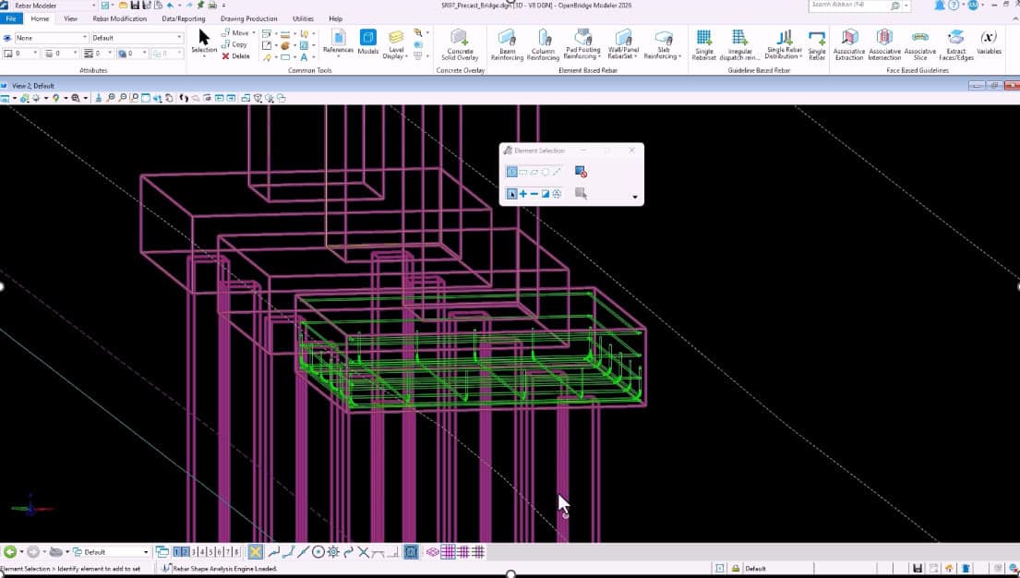The height and width of the screenshot is (578, 1020).
Task: Select Subtract mode minus in Element Selection
Action: pyautogui.click(x=534, y=193)
